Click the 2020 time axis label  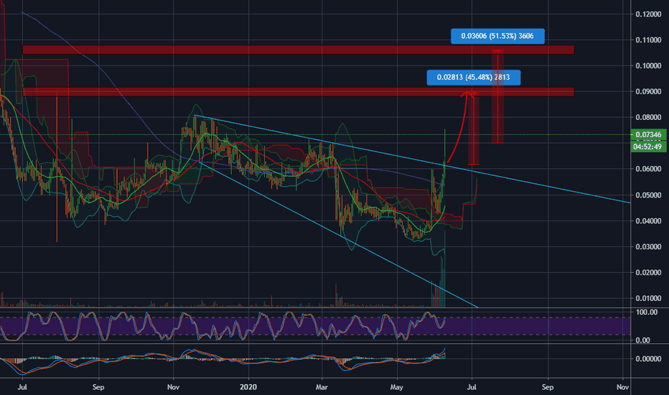click(x=248, y=387)
